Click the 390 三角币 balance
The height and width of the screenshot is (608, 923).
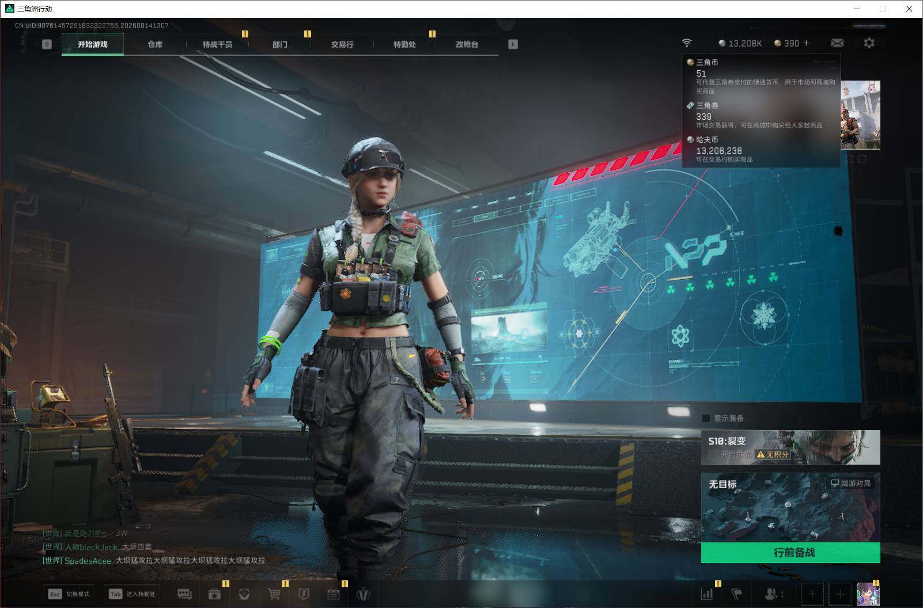coord(787,43)
